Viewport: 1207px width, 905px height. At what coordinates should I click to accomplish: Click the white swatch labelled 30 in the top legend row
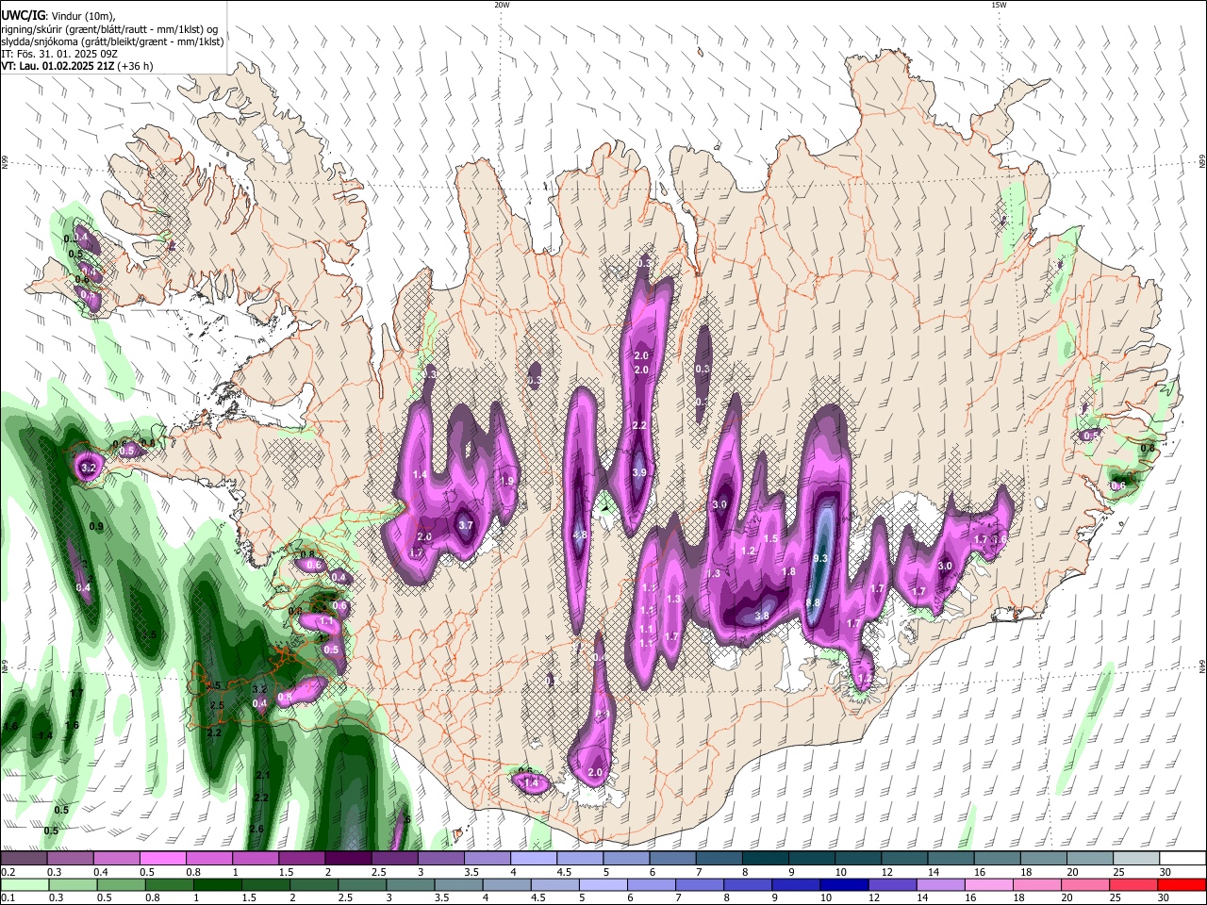tap(1182, 859)
